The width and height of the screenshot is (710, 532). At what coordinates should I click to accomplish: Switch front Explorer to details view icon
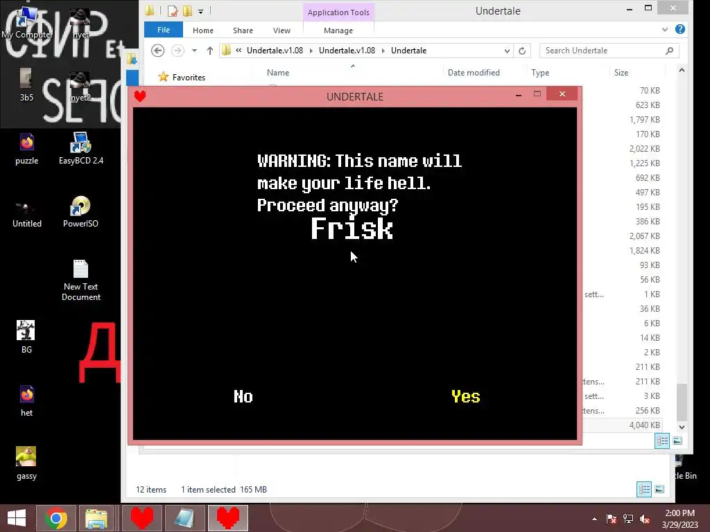[x=662, y=441]
